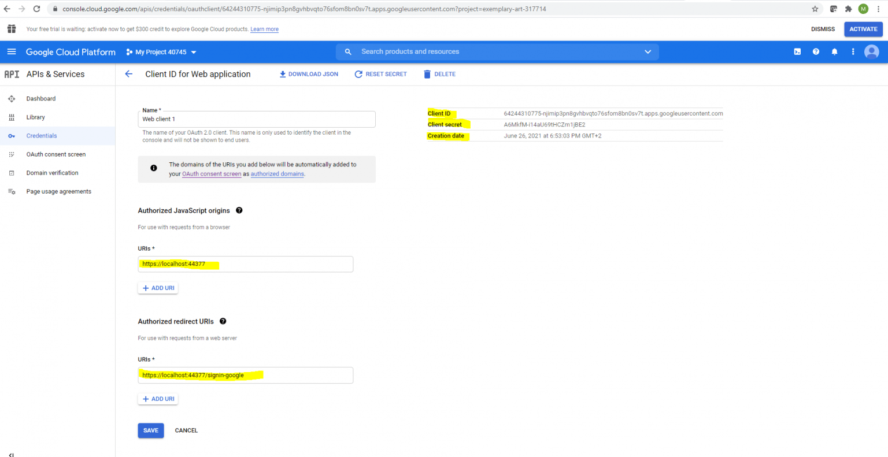Image resolution: width=888 pixels, height=457 pixels.
Task: Collapse the left sidebar navigation
Action: (x=11, y=454)
